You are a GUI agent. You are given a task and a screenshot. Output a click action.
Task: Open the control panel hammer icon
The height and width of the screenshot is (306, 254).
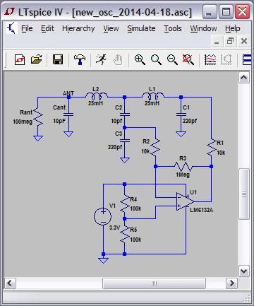pos(80,59)
